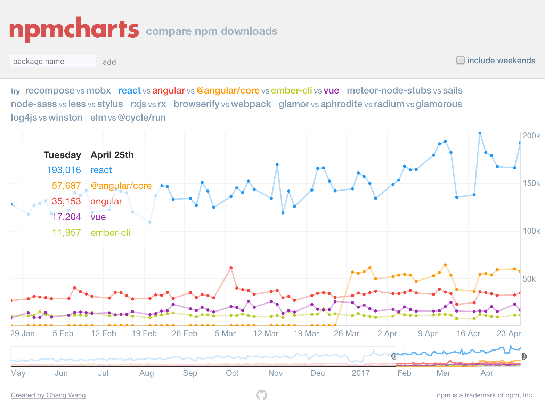Click the npmcharts logo

click(x=74, y=30)
